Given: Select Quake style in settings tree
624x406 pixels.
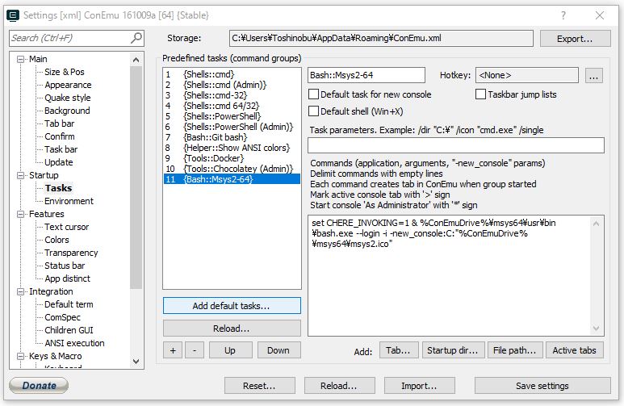Looking at the screenshot, I should pos(68,98).
